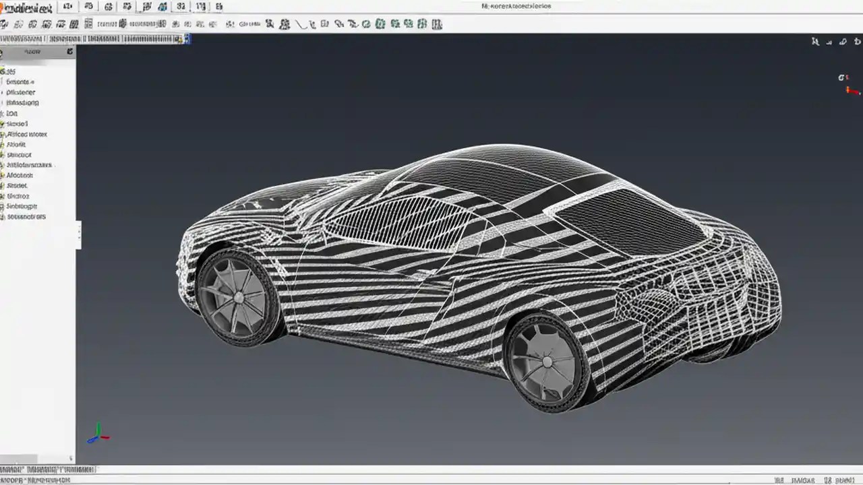Viewport: 863px width, 485px height.
Task: Expand the Structure item in the sidebar tree
Action: pos(4,154)
